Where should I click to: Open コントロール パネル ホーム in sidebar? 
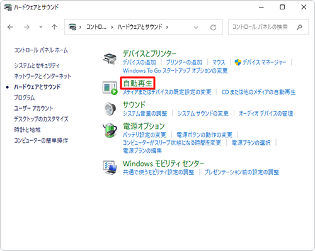pyautogui.click(x=41, y=50)
